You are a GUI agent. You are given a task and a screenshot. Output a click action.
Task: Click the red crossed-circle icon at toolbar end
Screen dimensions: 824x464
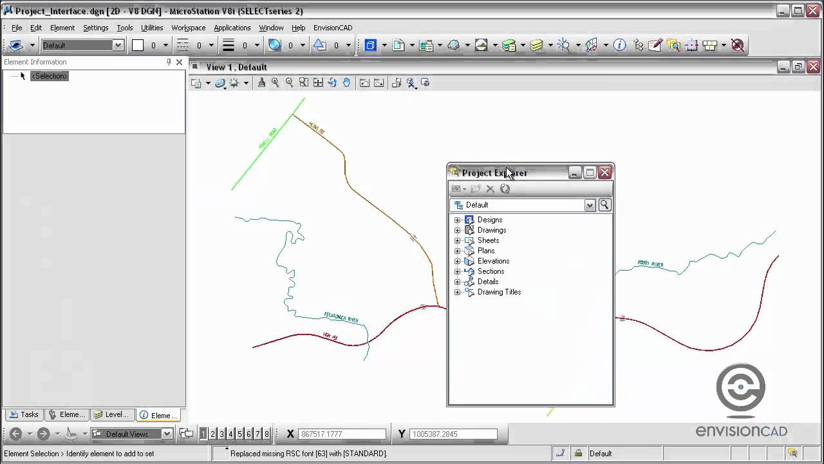738,45
